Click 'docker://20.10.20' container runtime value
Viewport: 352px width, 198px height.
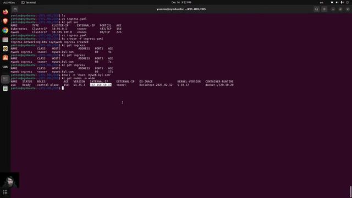[x=219, y=85]
